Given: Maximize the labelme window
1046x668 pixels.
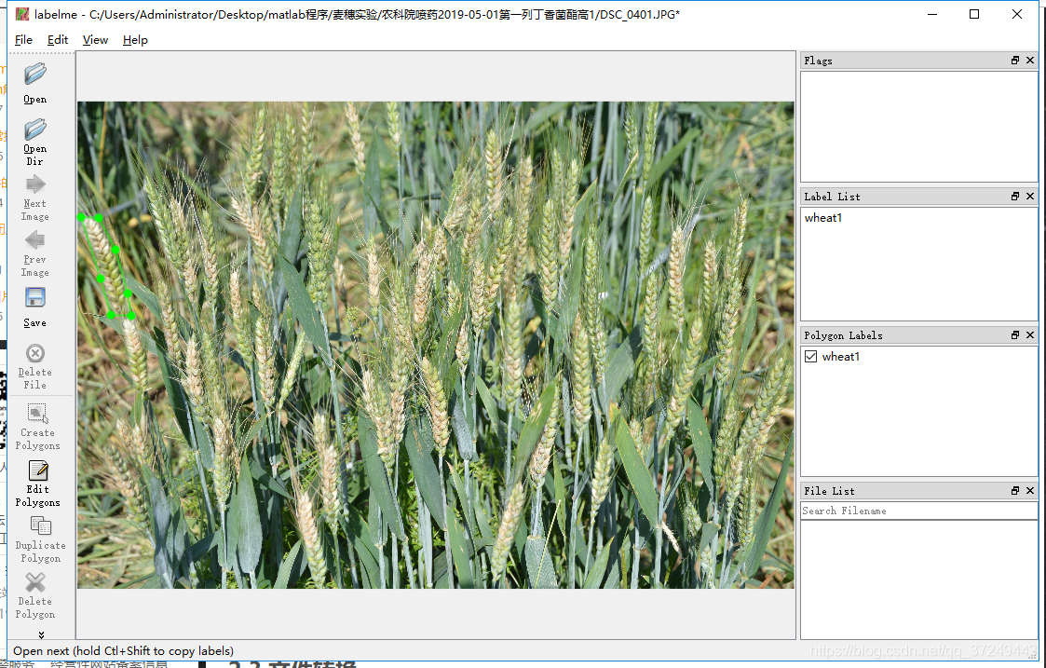Looking at the screenshot, I should click(974, 14).
